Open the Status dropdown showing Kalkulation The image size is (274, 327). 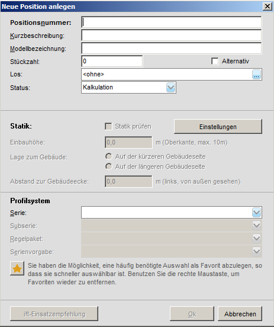(128, 88)
